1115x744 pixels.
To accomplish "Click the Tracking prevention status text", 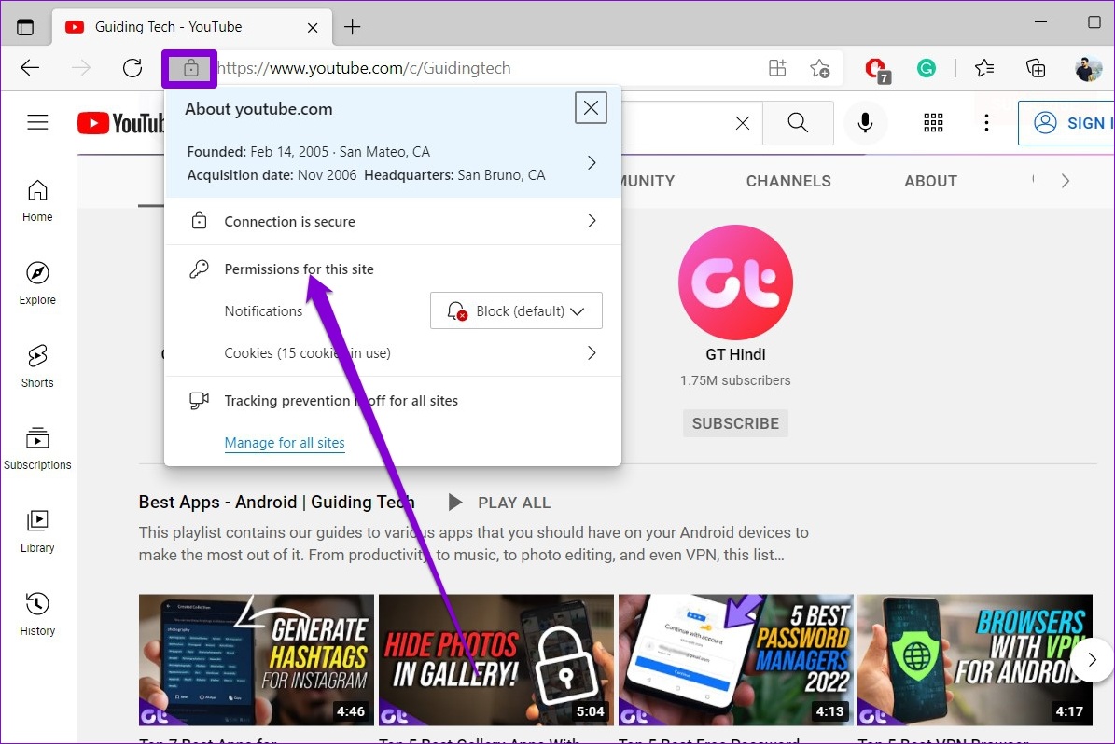I will point(341,401).
